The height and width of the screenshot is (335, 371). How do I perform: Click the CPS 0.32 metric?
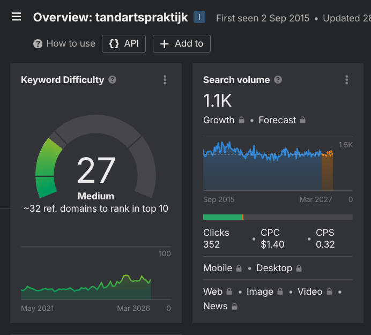tap(325, 239)
